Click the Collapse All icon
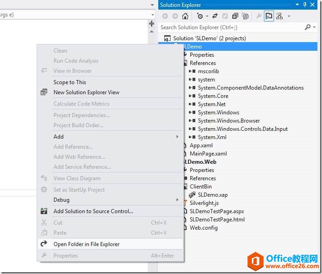The image size is (322, 274). click(235, 16)
